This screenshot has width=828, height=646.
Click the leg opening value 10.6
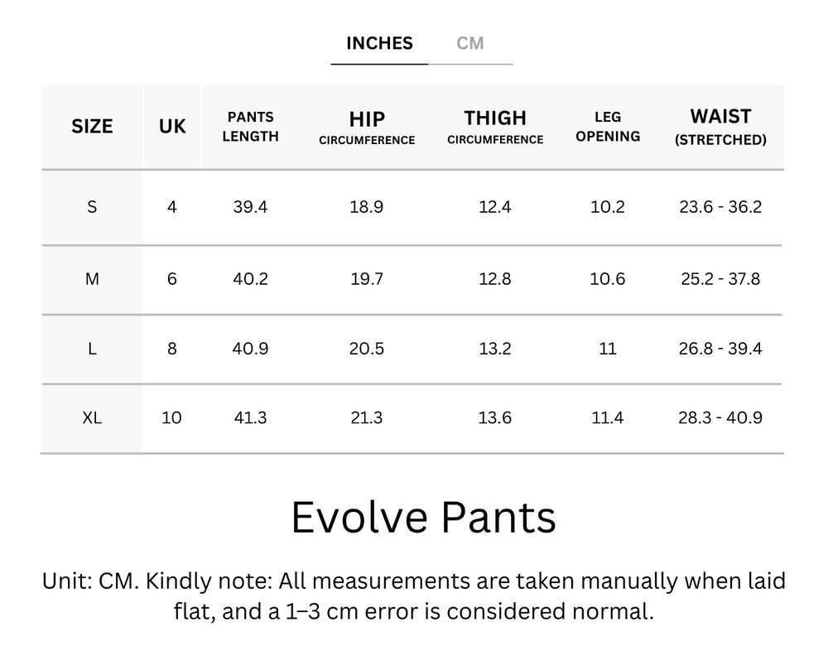click(608, 279)
